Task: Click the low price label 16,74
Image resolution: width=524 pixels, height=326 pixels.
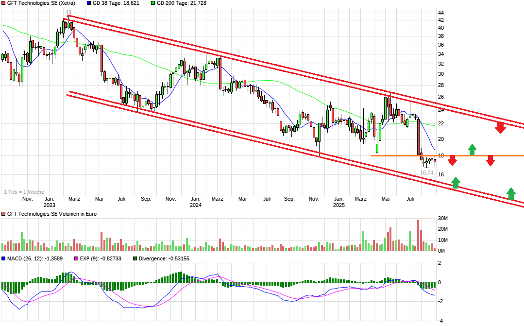Action: click(426, 172)
